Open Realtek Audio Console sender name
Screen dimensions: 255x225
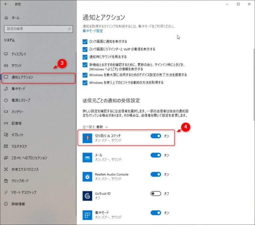point(112,174)
